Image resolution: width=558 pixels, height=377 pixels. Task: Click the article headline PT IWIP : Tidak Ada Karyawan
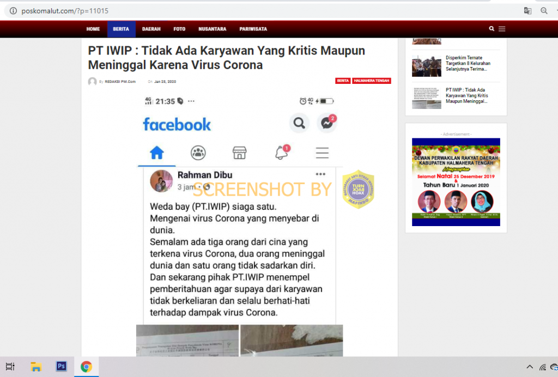coord(227,58)
